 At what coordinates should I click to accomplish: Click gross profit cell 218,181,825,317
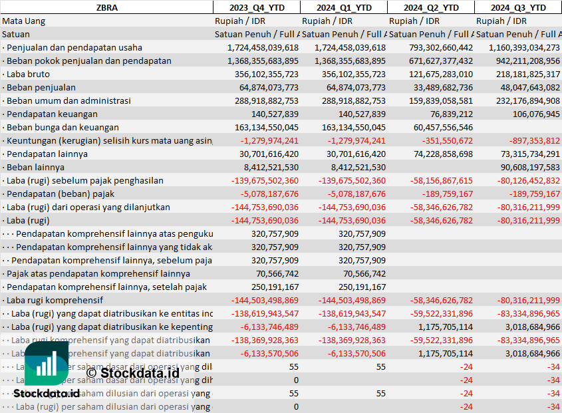click(528, 74)
